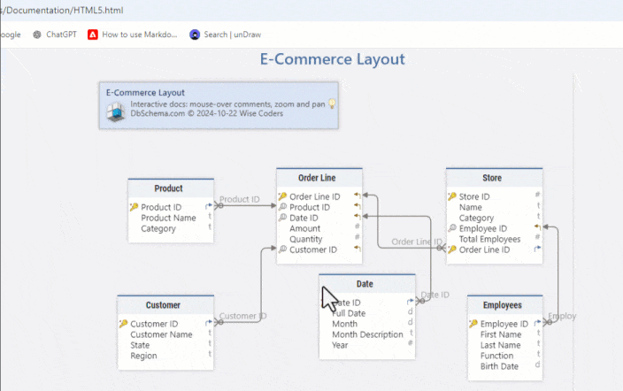Click the Adobe bookmark favicon
The width and height of the screenshot is (623, 391).
pos(93,34)
